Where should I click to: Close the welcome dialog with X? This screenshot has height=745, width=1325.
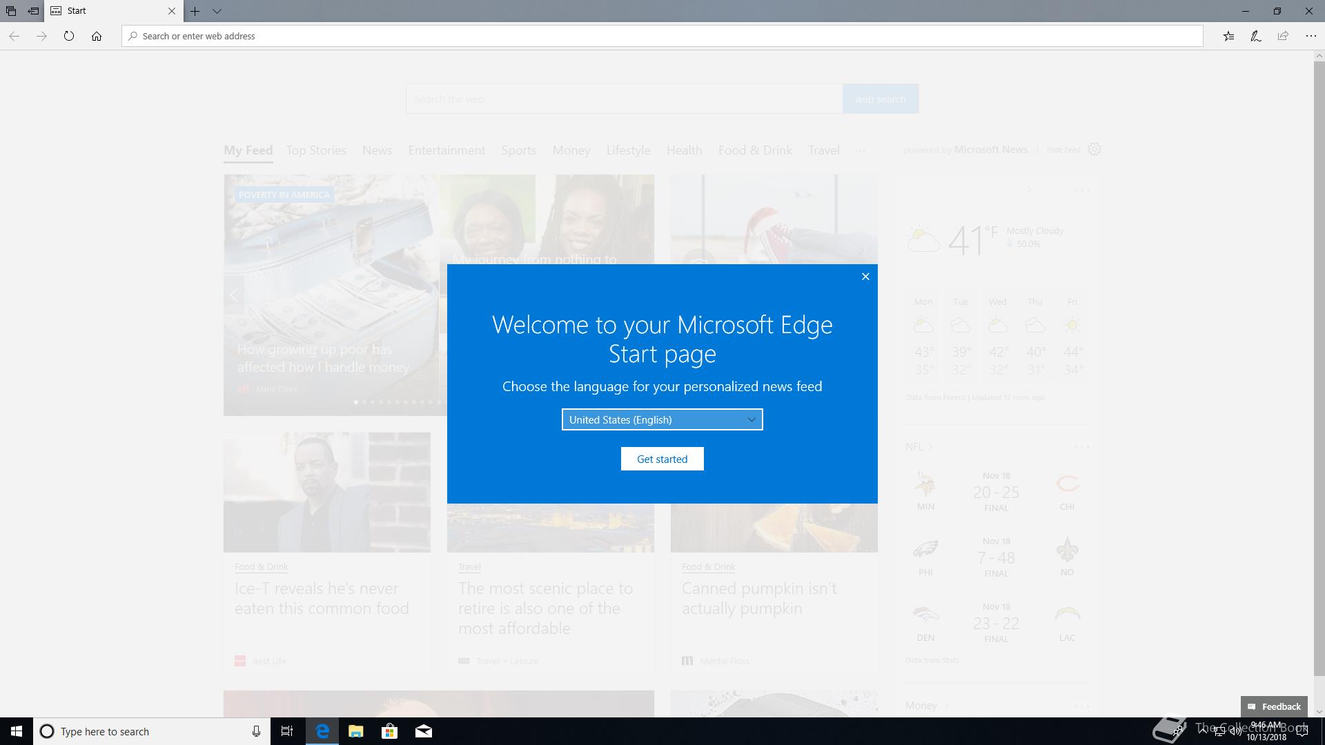(x=865, y=277)
